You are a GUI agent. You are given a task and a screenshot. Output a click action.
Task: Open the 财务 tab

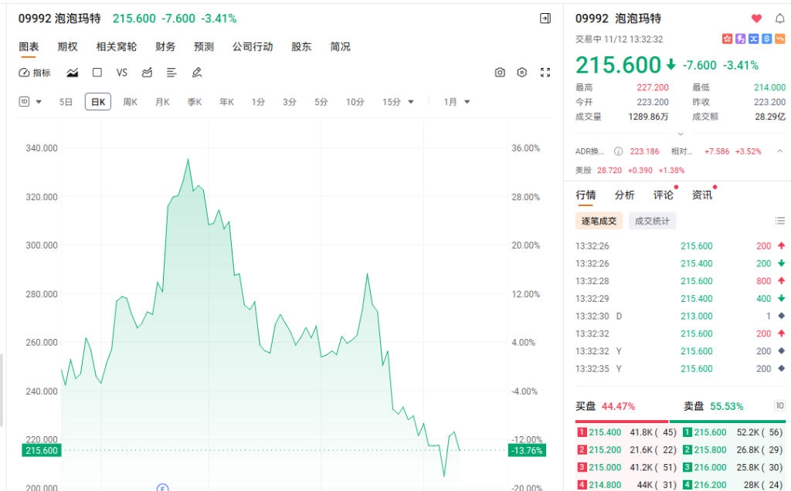[164, 46]
